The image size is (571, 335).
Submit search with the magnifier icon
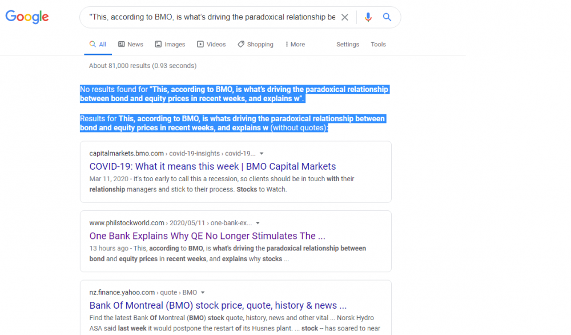click(x=387, y=17)
